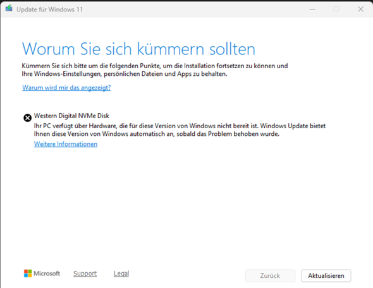
Task: Open the 'Weitere Informationen' link
Action: pyautogui.click(x=66, y=144)
